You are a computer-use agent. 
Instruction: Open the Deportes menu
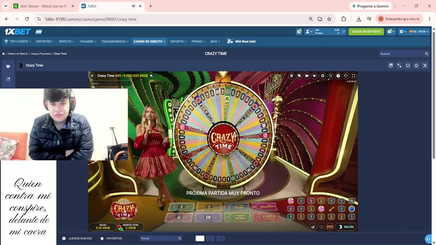(45, 42)
